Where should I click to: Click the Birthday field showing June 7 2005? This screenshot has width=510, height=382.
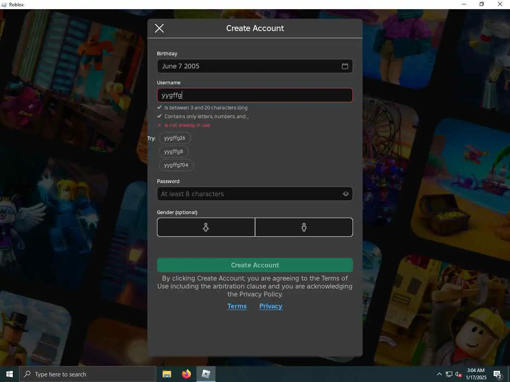click(255, 66)
